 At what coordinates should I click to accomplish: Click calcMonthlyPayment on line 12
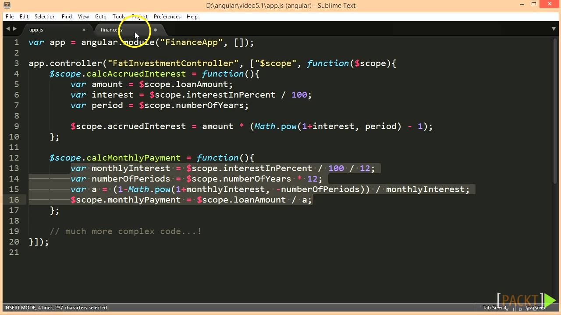[x=134, y=158]
